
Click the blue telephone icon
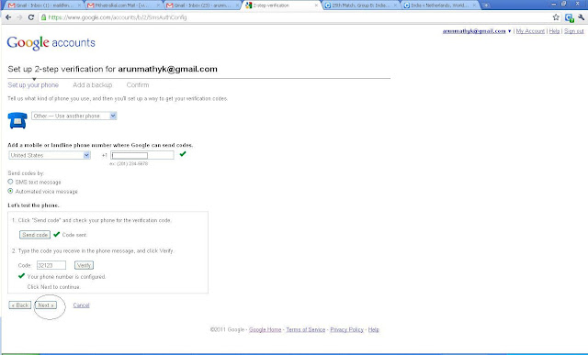point(17,120)
